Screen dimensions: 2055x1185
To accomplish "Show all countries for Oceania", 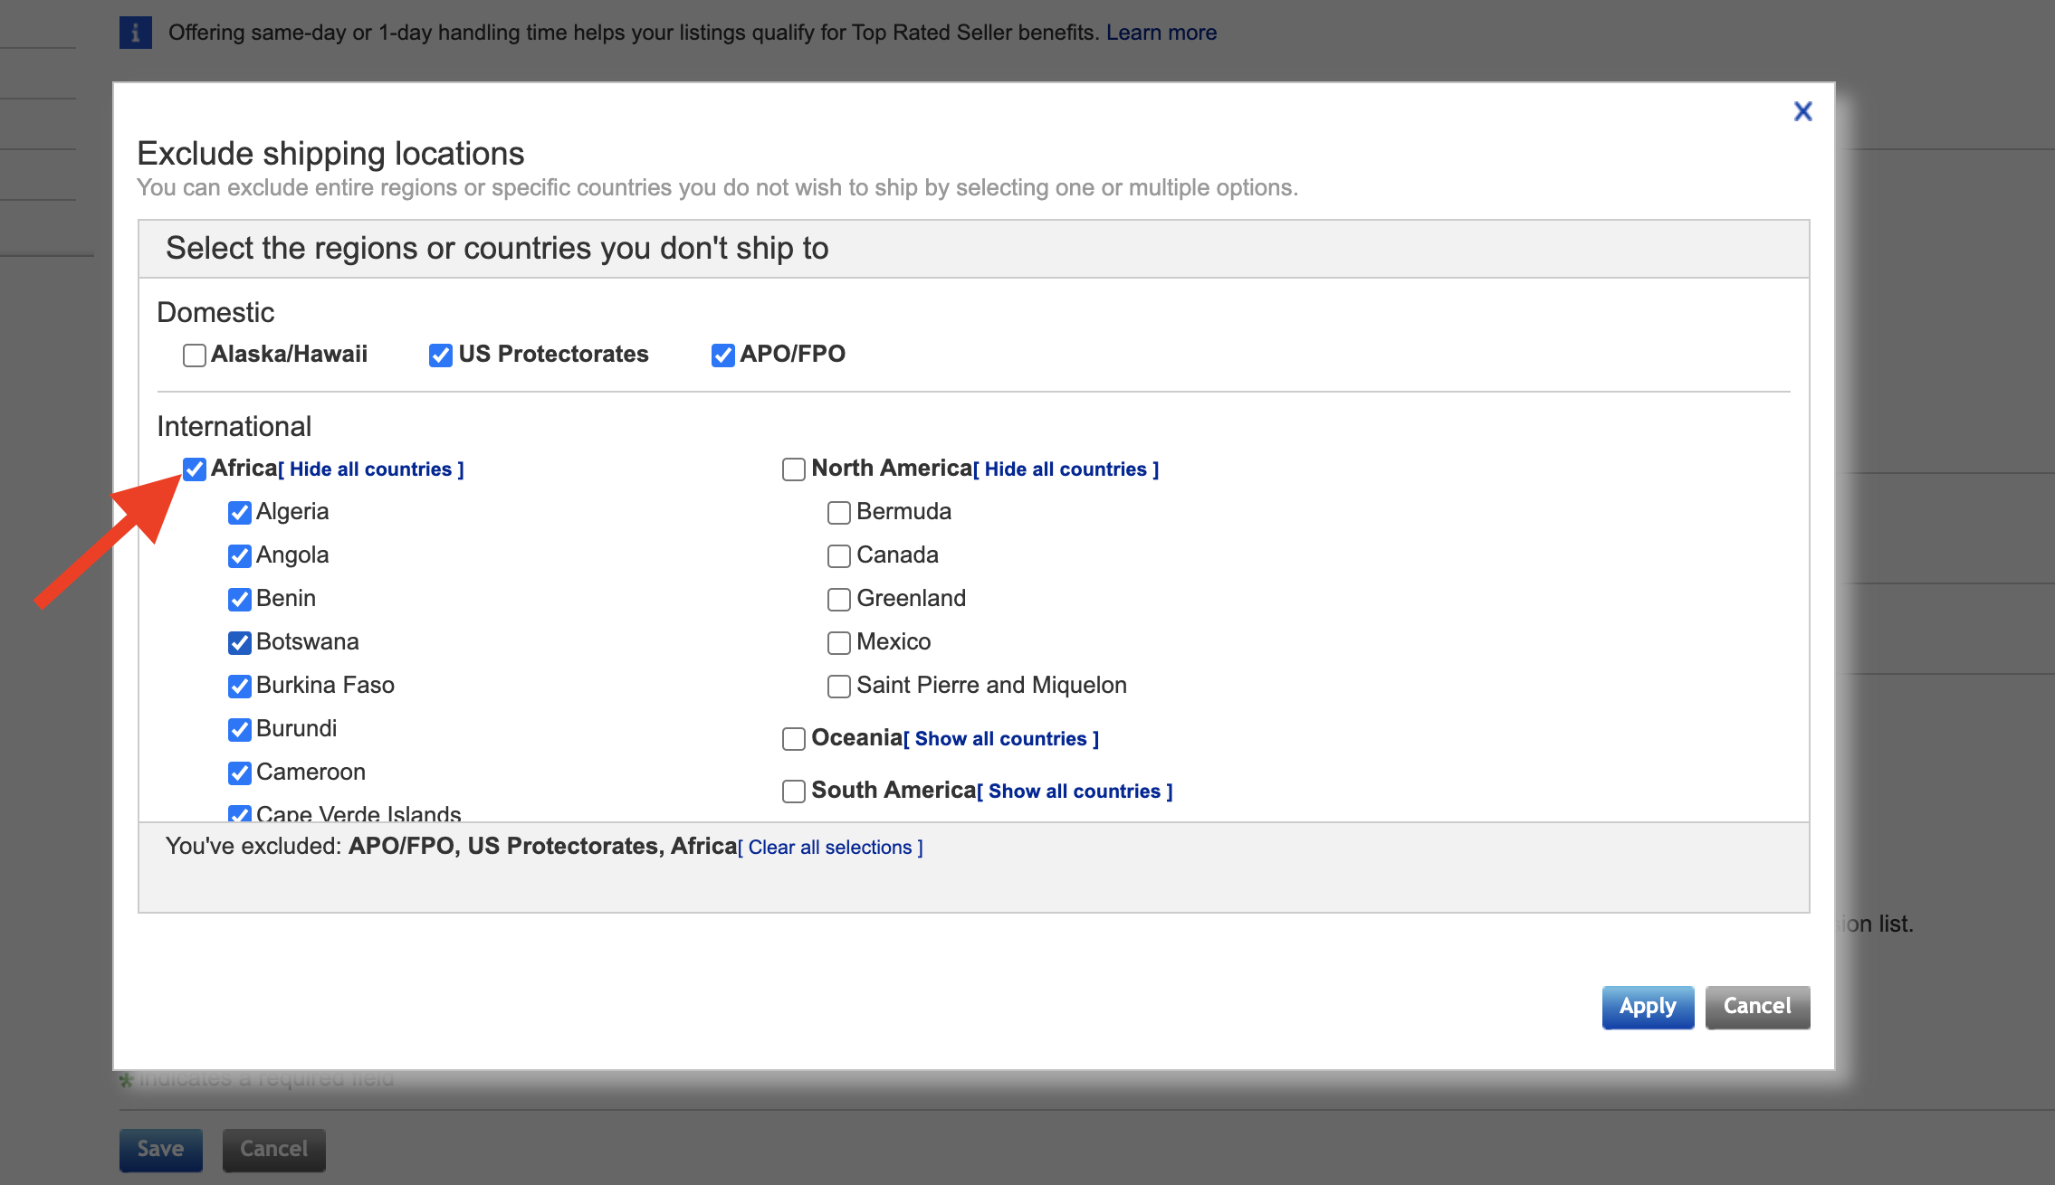I will pos(1000,739).
